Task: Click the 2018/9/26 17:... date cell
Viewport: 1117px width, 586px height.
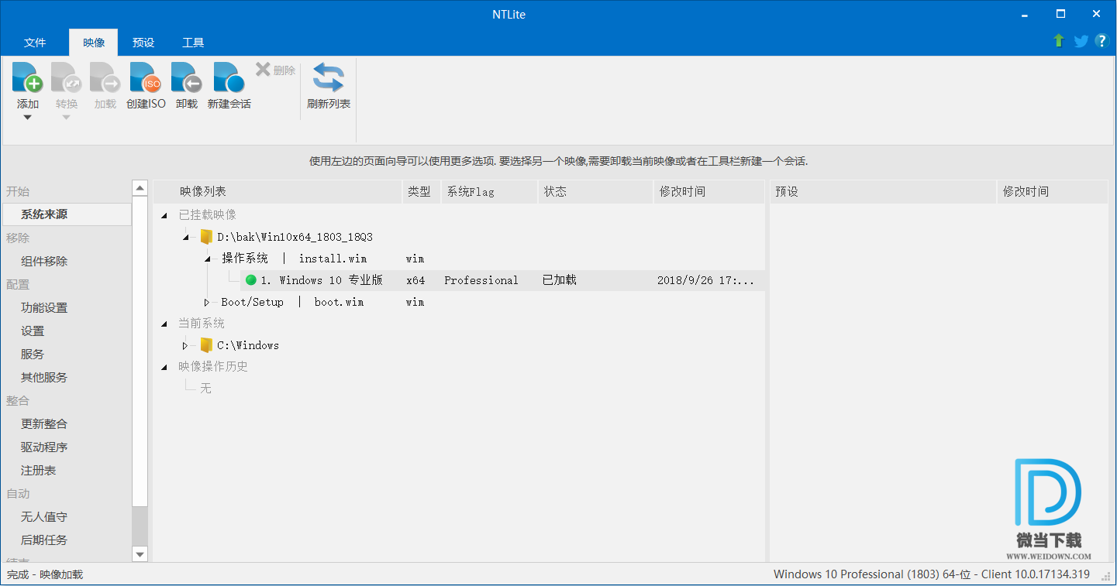Action: (x=705, y=280)
